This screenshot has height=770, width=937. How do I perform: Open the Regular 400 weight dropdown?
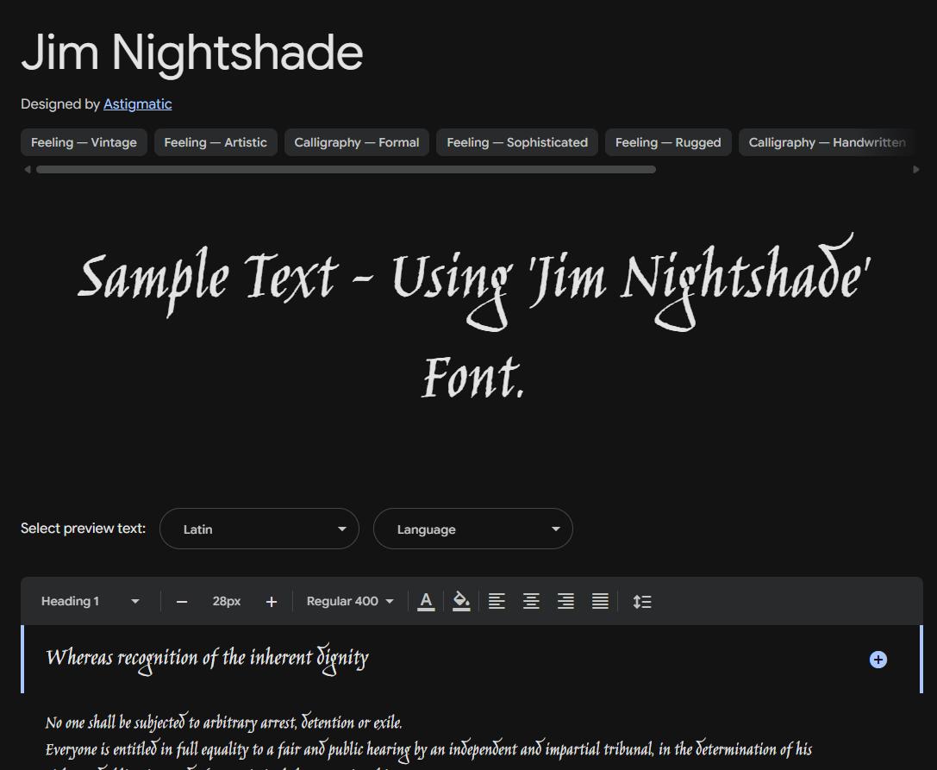coord(350,601)
